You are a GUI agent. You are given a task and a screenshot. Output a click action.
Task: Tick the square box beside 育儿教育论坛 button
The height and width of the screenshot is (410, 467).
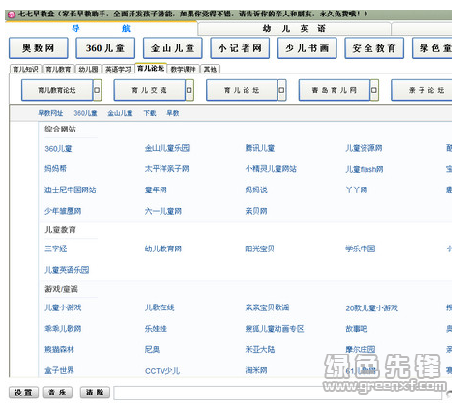coord(97,90)
